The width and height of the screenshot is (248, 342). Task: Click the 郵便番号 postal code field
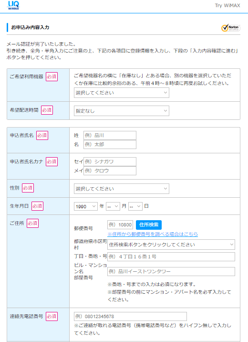120,225
